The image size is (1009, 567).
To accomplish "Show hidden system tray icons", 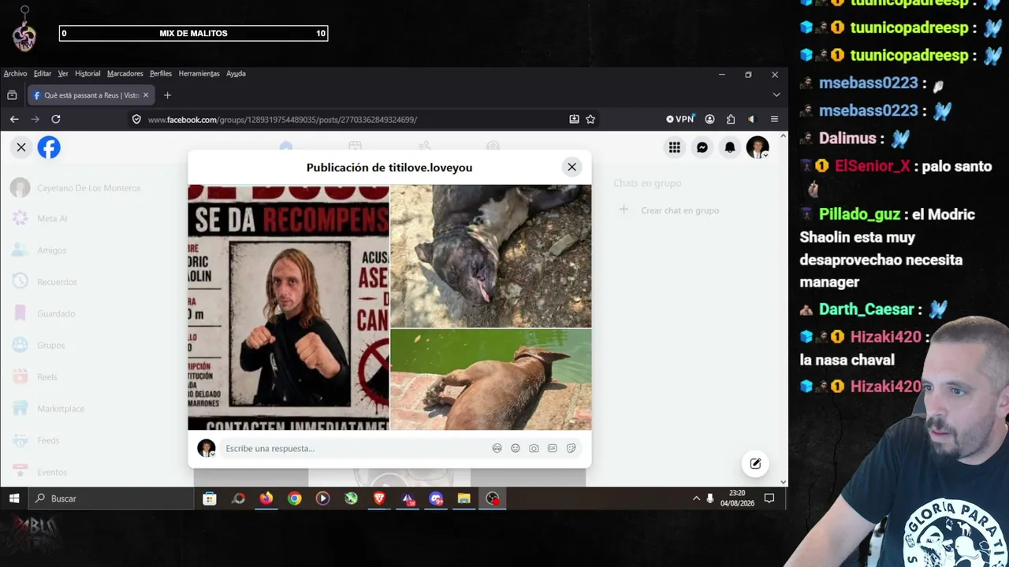I will (696, 498).
